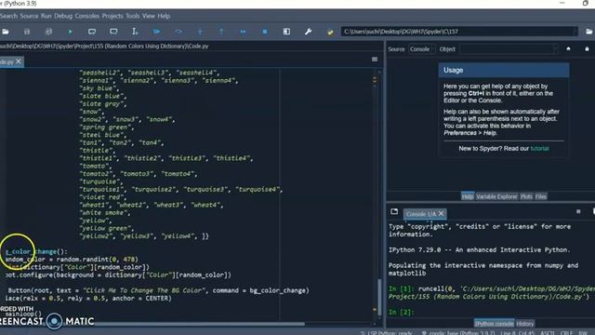
Task: Run the file with the green play icon
Action: (71, 32)
